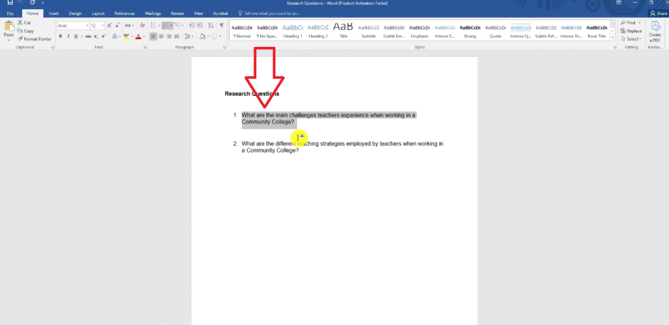Click the Share button
This screenshot has height=325, width=669.
pos(657,13)
